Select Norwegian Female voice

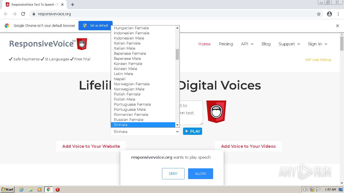pyautogui.click(x=143, y=84)
